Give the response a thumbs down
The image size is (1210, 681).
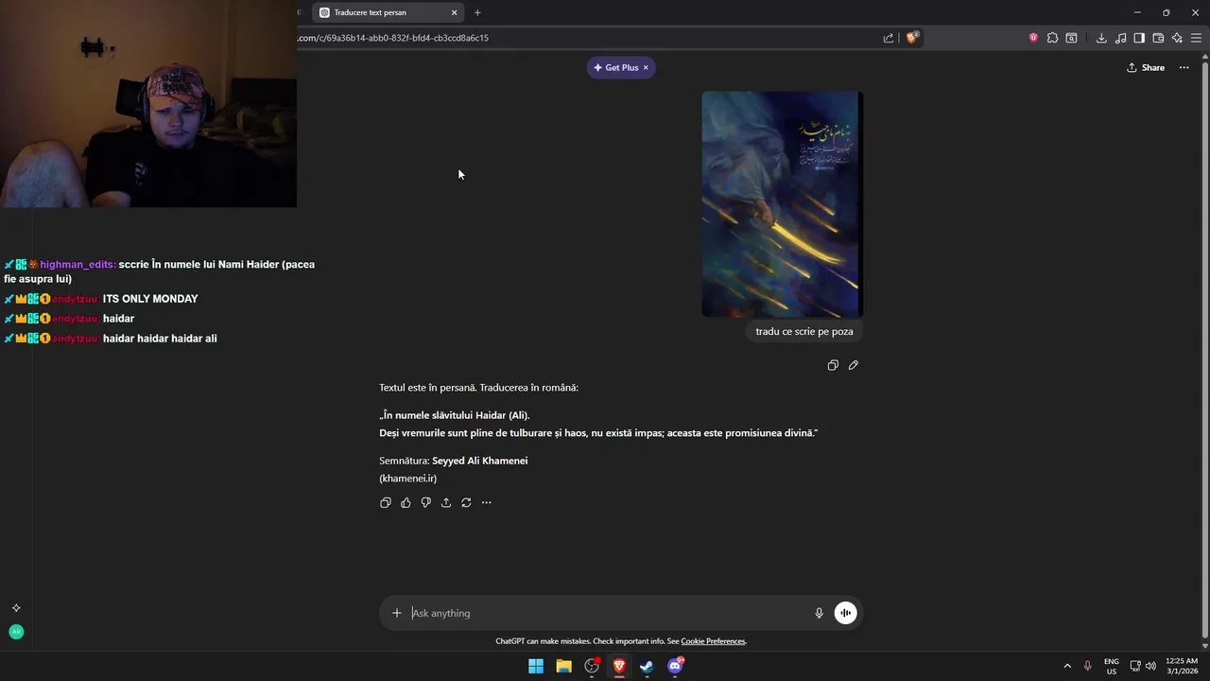425,502
